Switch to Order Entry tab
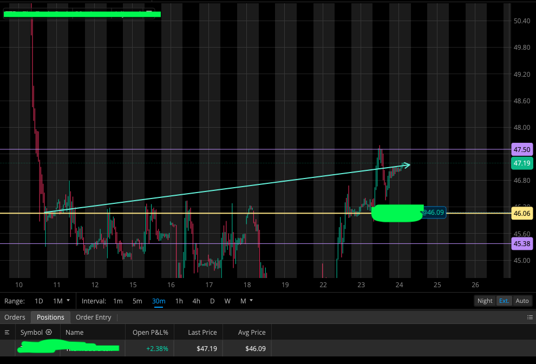This screenshot has height=364, width=536. [93, 317]
